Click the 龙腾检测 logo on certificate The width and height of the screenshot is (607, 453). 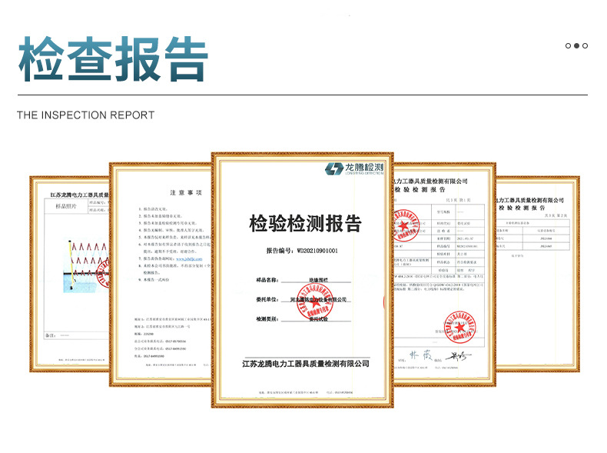pos(354,168)
